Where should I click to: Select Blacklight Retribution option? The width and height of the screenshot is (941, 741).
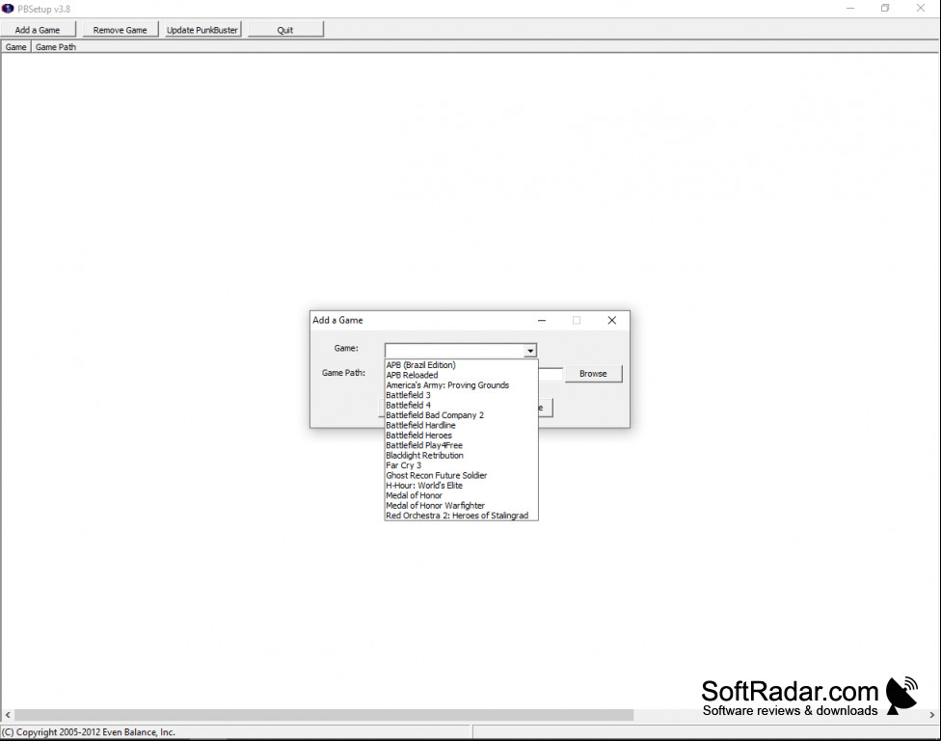[461, 456]
